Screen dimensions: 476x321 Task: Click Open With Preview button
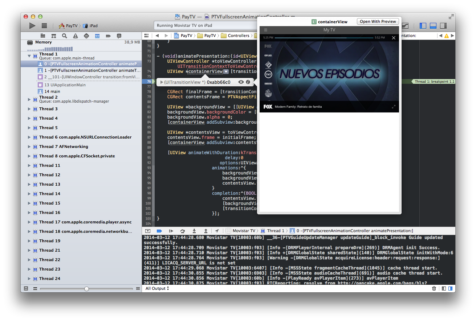(378, 21)
